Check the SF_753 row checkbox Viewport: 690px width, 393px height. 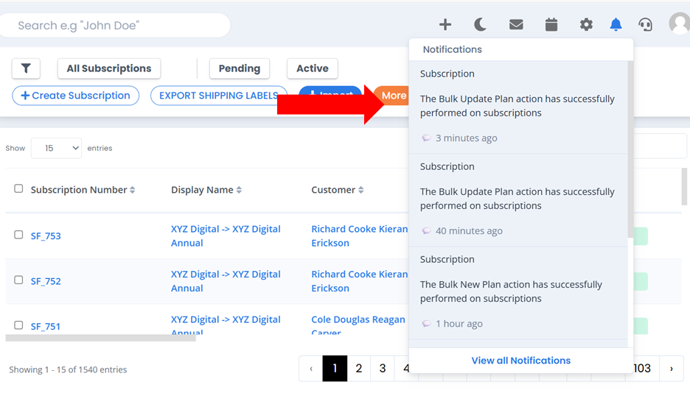pos(18,235)
